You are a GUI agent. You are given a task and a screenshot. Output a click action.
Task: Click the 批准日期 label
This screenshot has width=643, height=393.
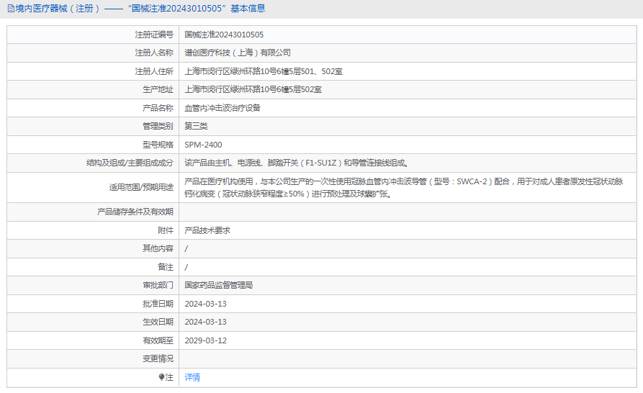click(158, 304)
